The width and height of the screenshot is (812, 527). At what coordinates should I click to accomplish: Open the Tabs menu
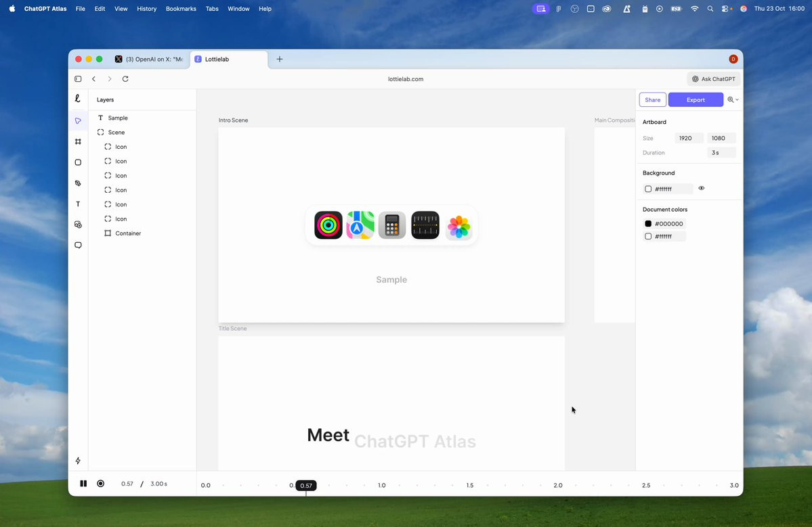[x=212, y=9]
